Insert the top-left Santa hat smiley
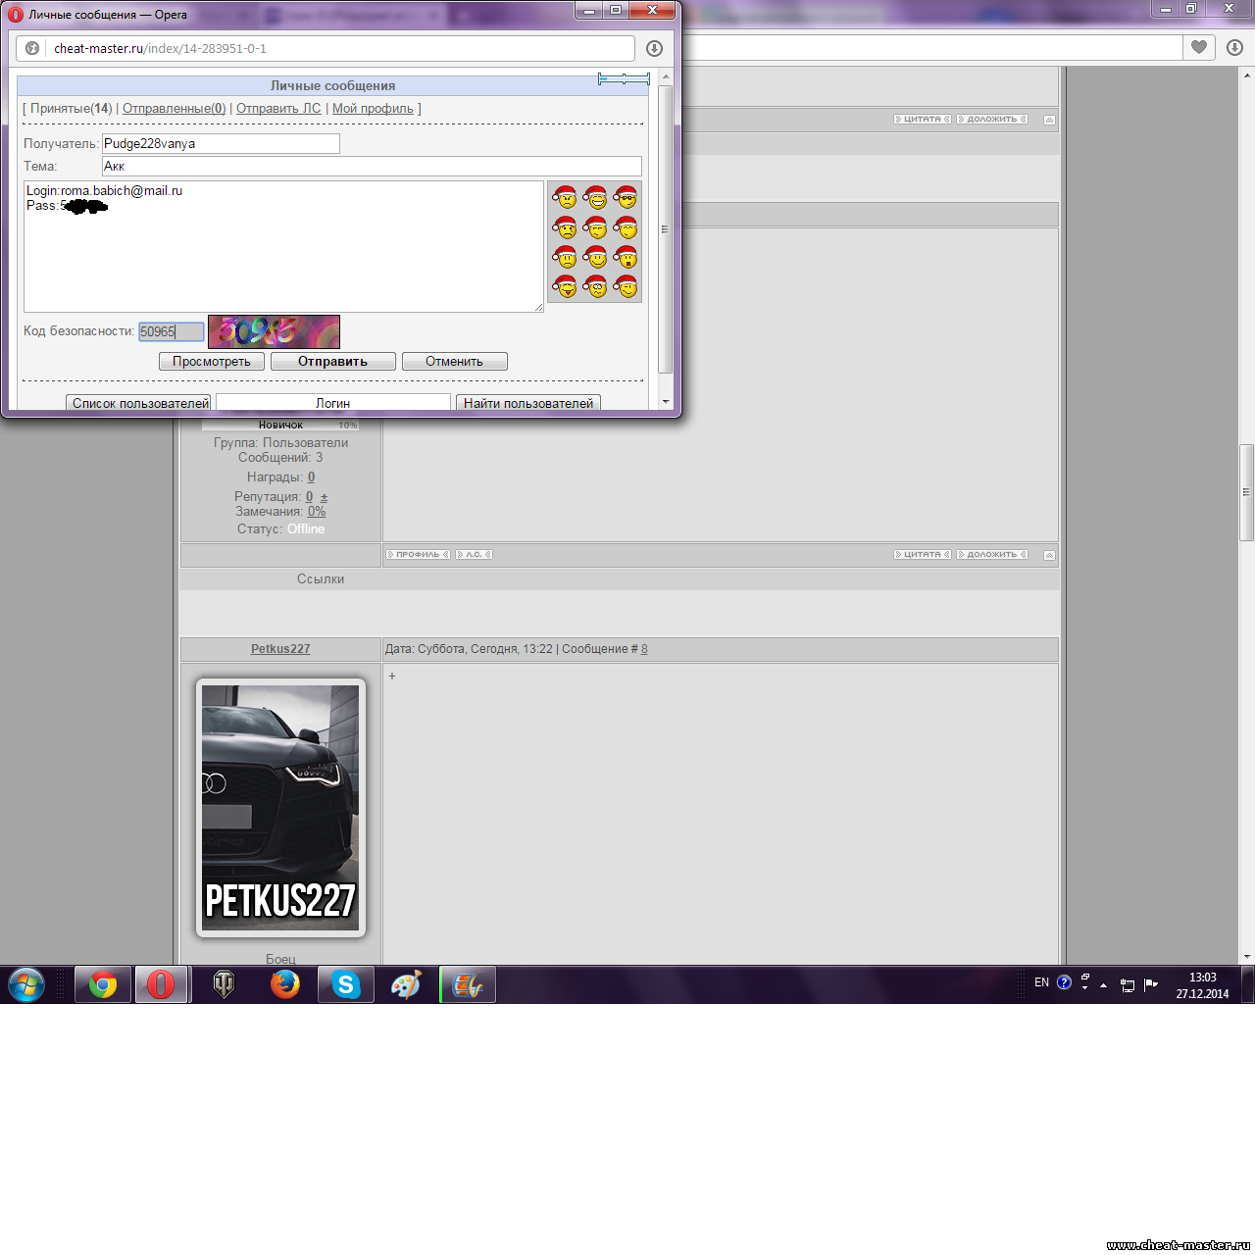This screenshot has height=1255, width=1255. 565,197
